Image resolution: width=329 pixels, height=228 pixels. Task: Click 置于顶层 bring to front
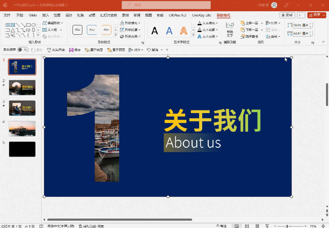point(116,50)
